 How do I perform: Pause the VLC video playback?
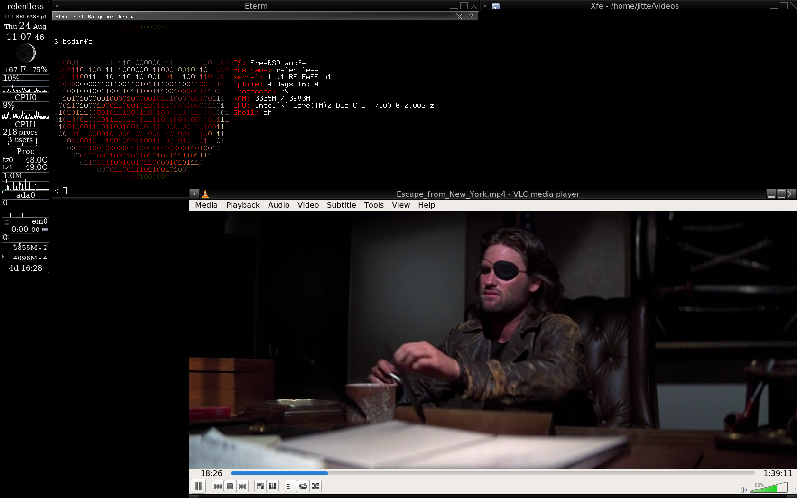tap(198, 486)
